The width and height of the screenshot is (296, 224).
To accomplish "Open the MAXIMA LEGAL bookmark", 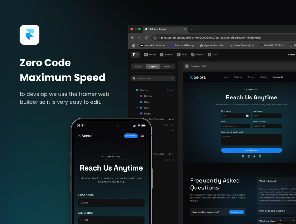I will point(273,45).
